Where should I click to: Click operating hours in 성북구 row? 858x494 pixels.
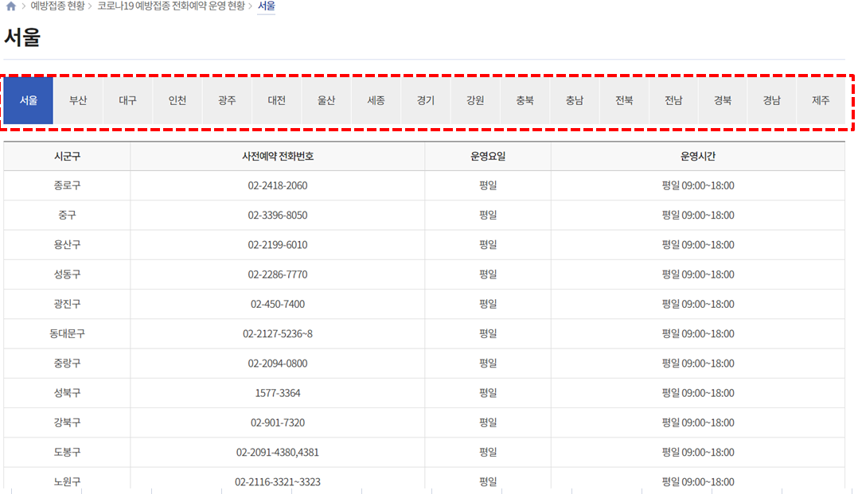tap(698, 393)
